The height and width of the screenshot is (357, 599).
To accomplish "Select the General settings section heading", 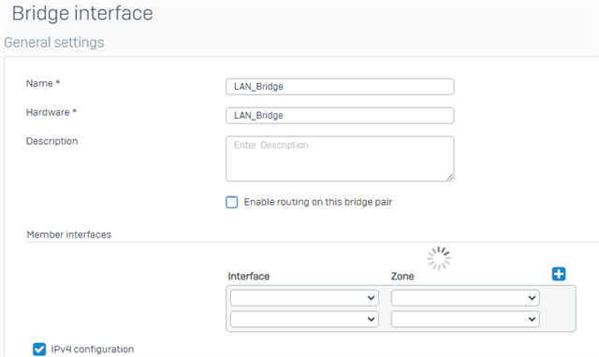I will click(54, 42).
